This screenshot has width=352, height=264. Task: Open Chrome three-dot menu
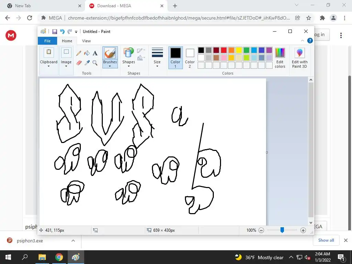click(x=344, y=18)
